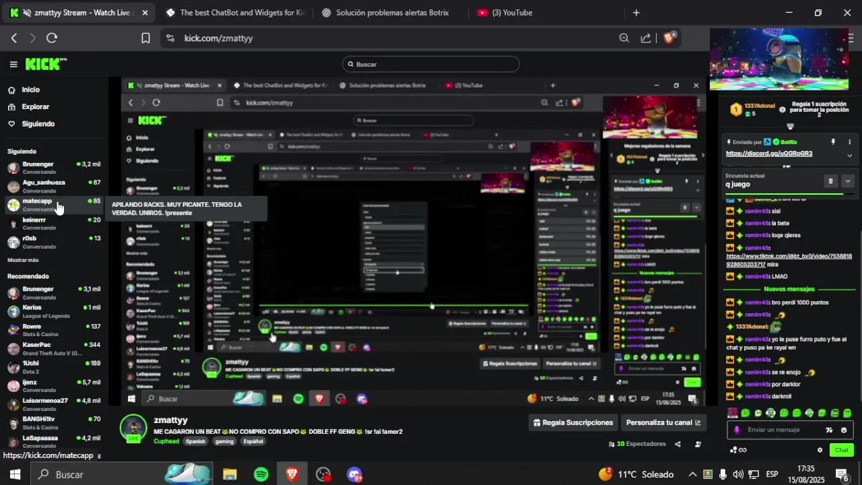Click the zmattyy streamer avatar
This screenshot has height=485, width=862.
click(x=133, y=428)
